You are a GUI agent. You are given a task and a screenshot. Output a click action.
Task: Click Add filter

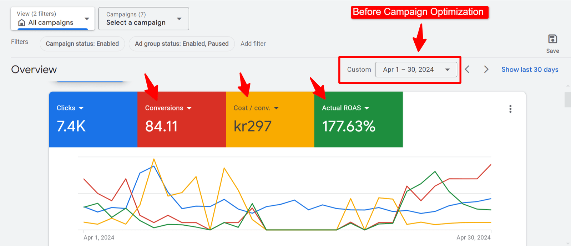pyautogui.click(x=253, y=43)
